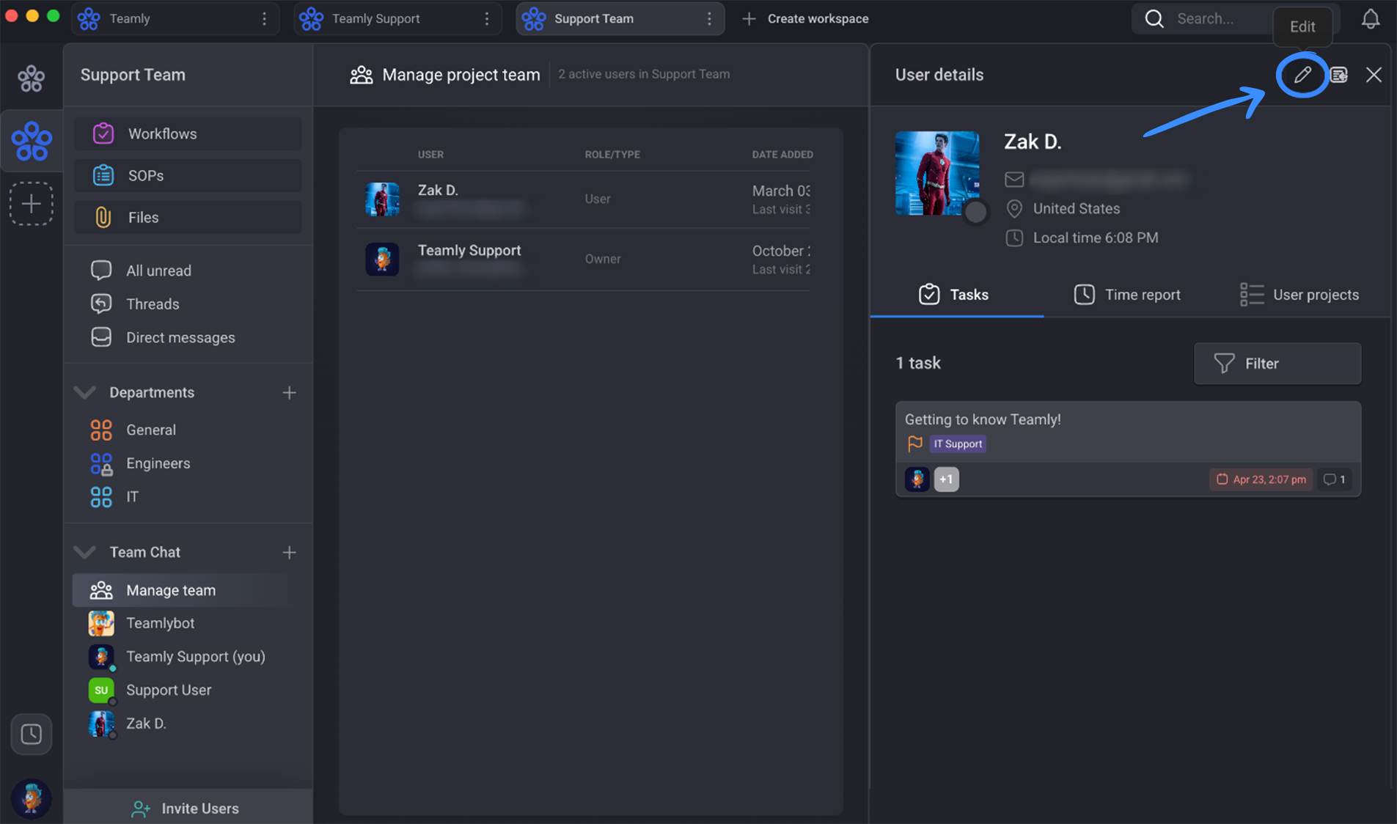1397x824 pixels.
Task: Open the time tracker clock icon
Action: point(32,734)
